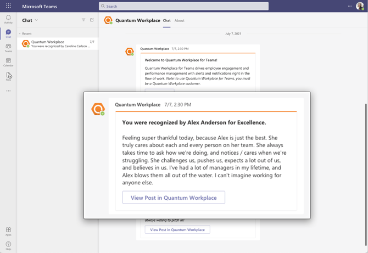Switch to the Chat tab
This screenshot has height=253, width=368.
(166, 20)
